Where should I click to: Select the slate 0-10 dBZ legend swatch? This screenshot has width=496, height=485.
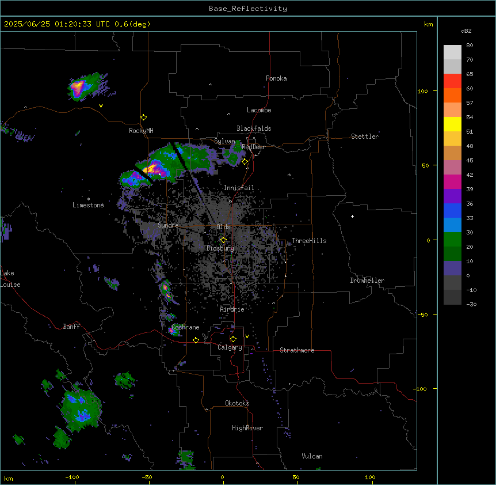452,268
